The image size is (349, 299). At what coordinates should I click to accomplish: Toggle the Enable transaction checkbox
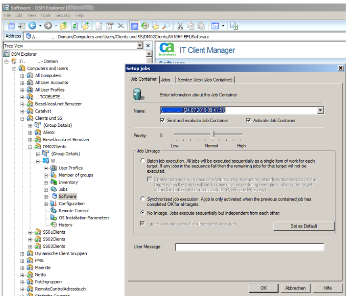pos(150,179)
